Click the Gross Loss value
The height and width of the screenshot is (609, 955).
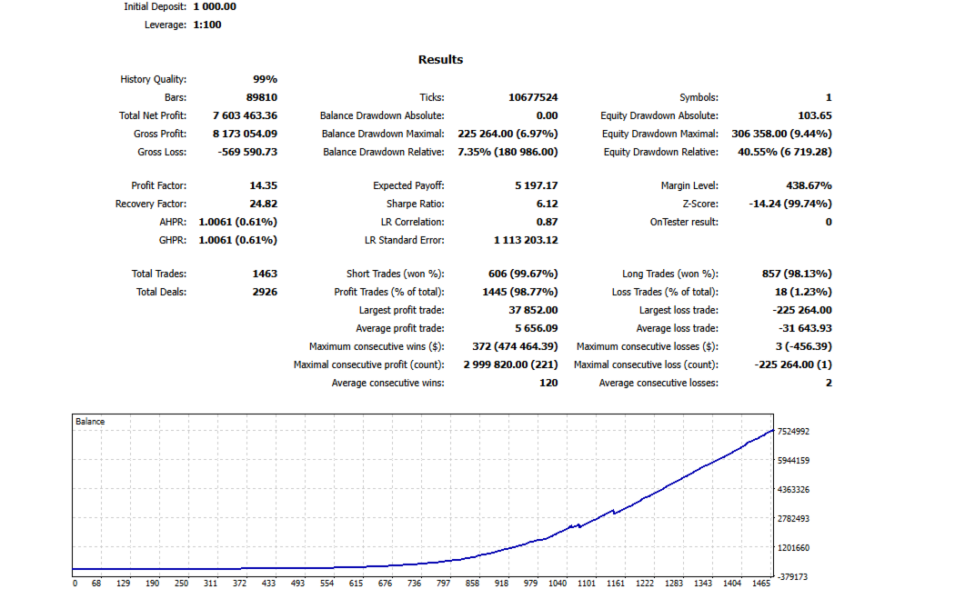pyautogui.click(x=247, y=152)
